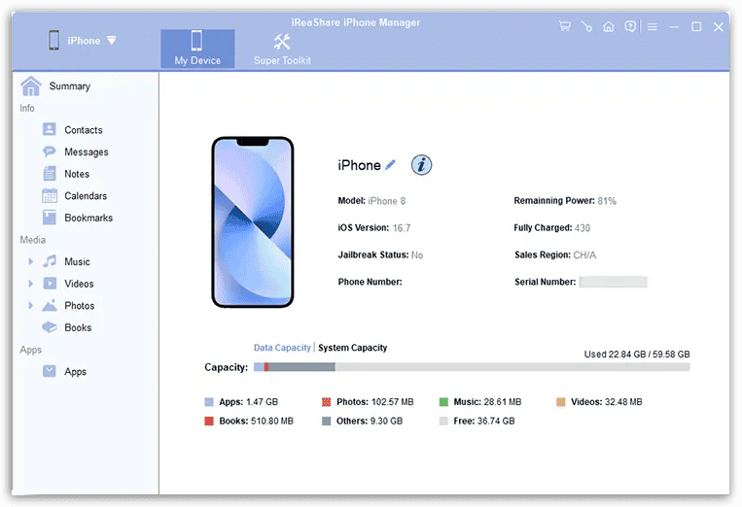The height and width of the screenshot is (507, 742).
Task: Click the key registration icon
Action: (x=586, y=26)
